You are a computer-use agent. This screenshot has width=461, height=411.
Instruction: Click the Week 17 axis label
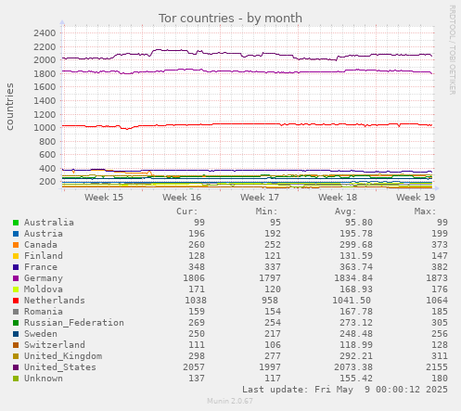click(x=260, y=198)
